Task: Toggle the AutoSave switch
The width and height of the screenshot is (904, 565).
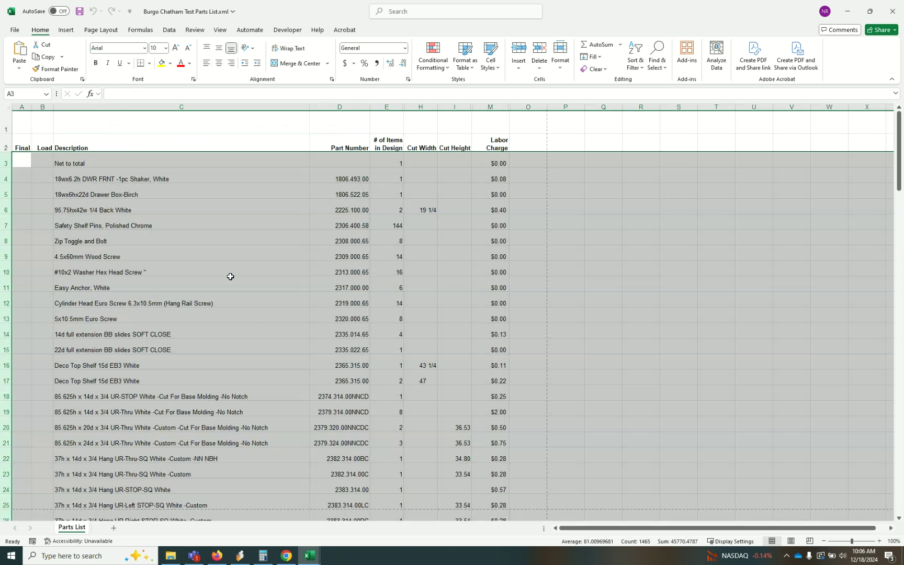Action: tap(59, 11)
